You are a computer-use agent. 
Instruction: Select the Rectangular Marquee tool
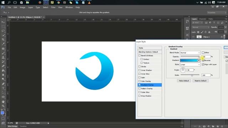click(x=3, y=26)
